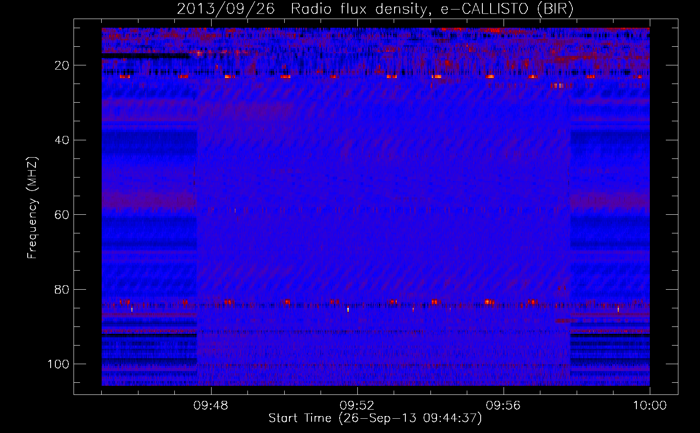The image size is (700, 433).
Task: Click the frequency tick label 80
Action: (62, 289)
